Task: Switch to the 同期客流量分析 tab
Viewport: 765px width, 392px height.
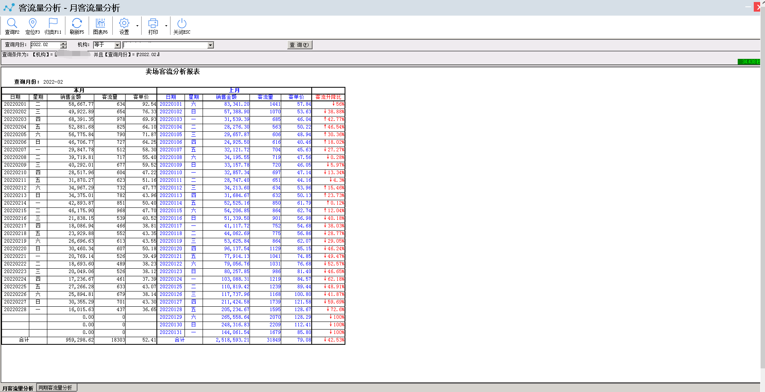Action: [56, 388]
